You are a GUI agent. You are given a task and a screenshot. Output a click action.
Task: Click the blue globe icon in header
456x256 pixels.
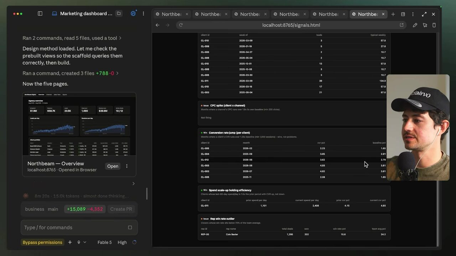pos(133,14)
